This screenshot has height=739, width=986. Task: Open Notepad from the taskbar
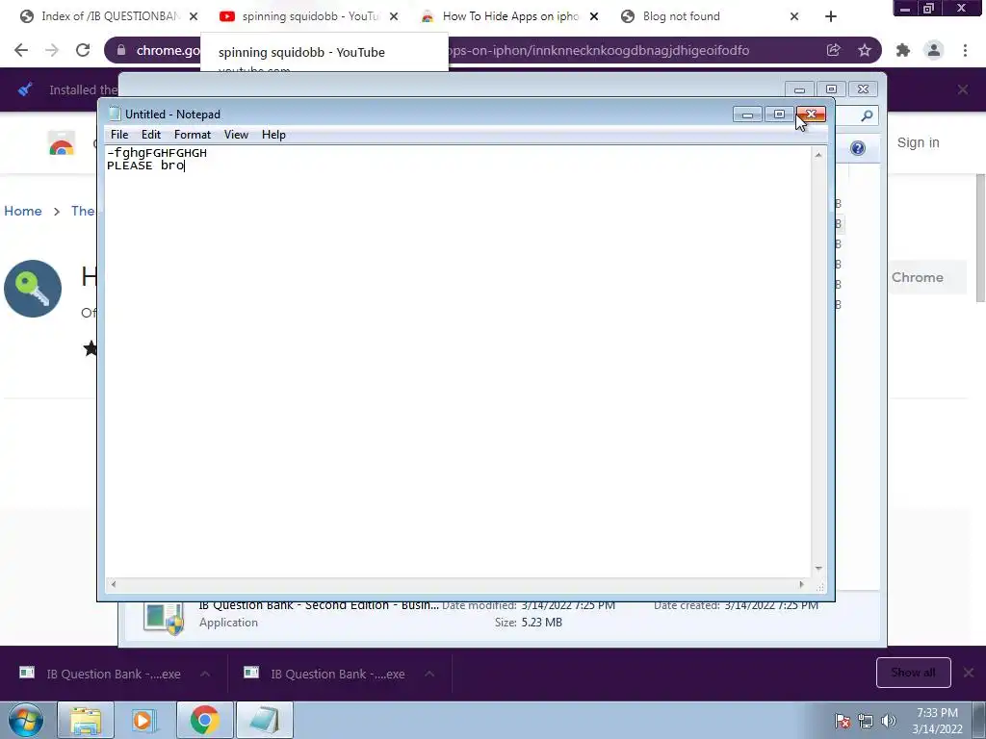(265, 720)
